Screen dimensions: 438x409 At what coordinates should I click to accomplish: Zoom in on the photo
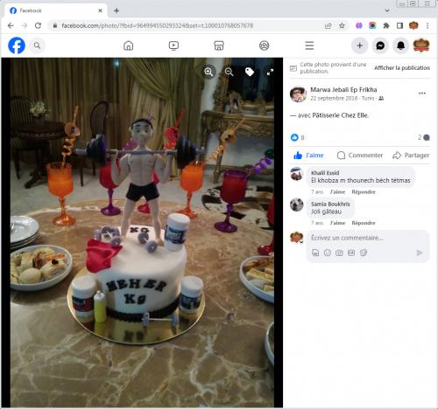(x=208, y=72)
